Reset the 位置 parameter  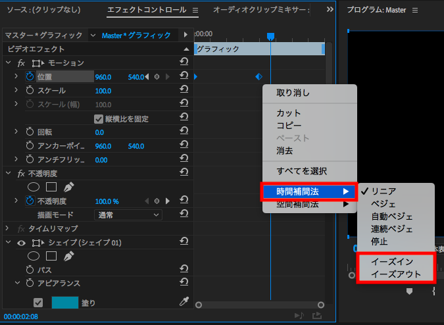(184, 75)
